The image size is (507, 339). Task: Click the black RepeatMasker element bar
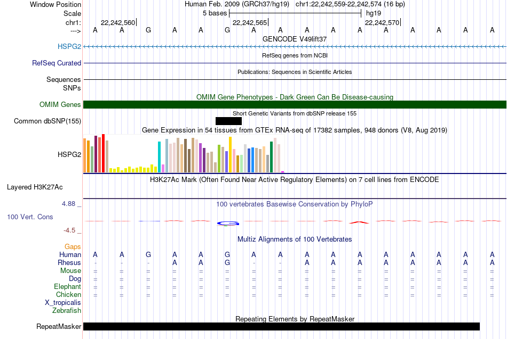coord(281,326)
